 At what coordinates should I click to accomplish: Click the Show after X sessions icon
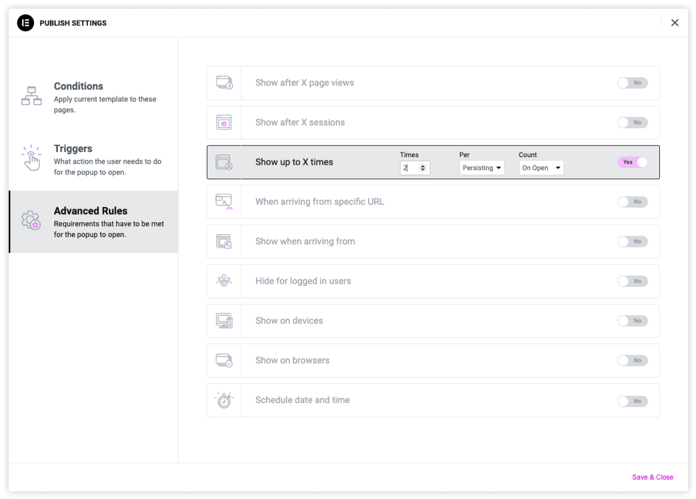coord(224,123)
